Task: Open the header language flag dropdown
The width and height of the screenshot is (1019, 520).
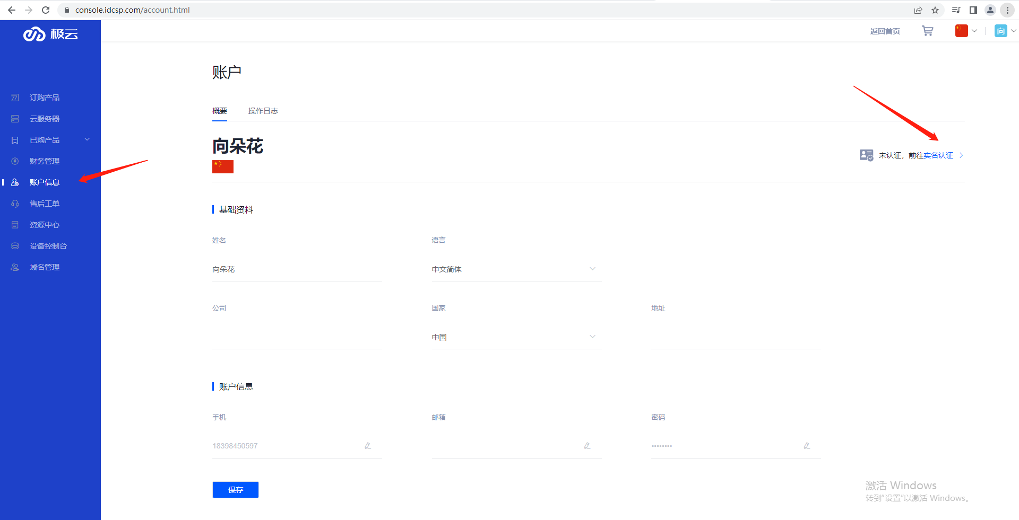Action: click(966, 31)
